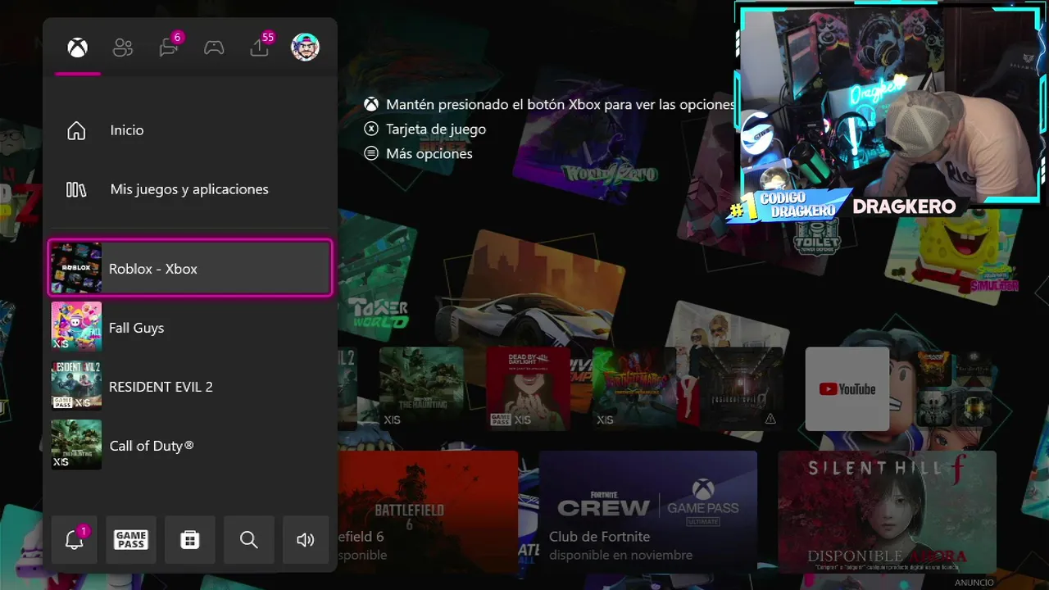This screenshot has width=1049, height=590.
Task: Open Mis juegos y aplicaciones
Action: (190, 189)
